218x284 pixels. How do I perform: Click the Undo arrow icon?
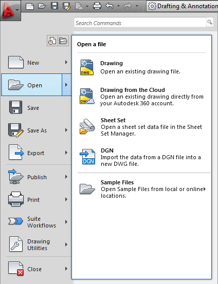(110, 6)
